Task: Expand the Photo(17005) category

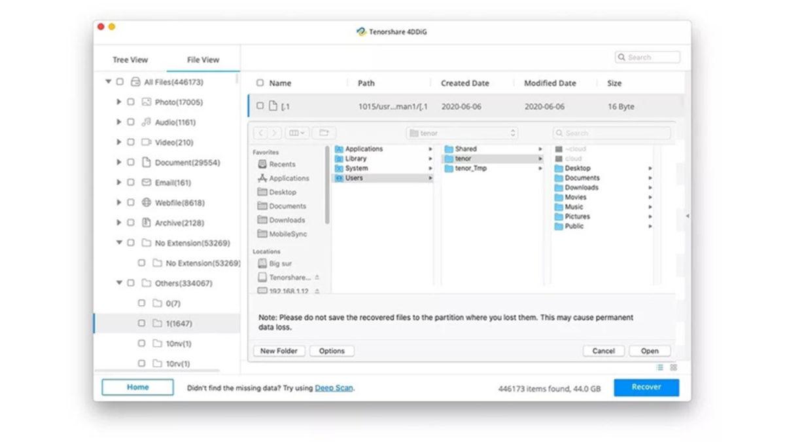Action: pyautogui.click(x=120, y=101)
